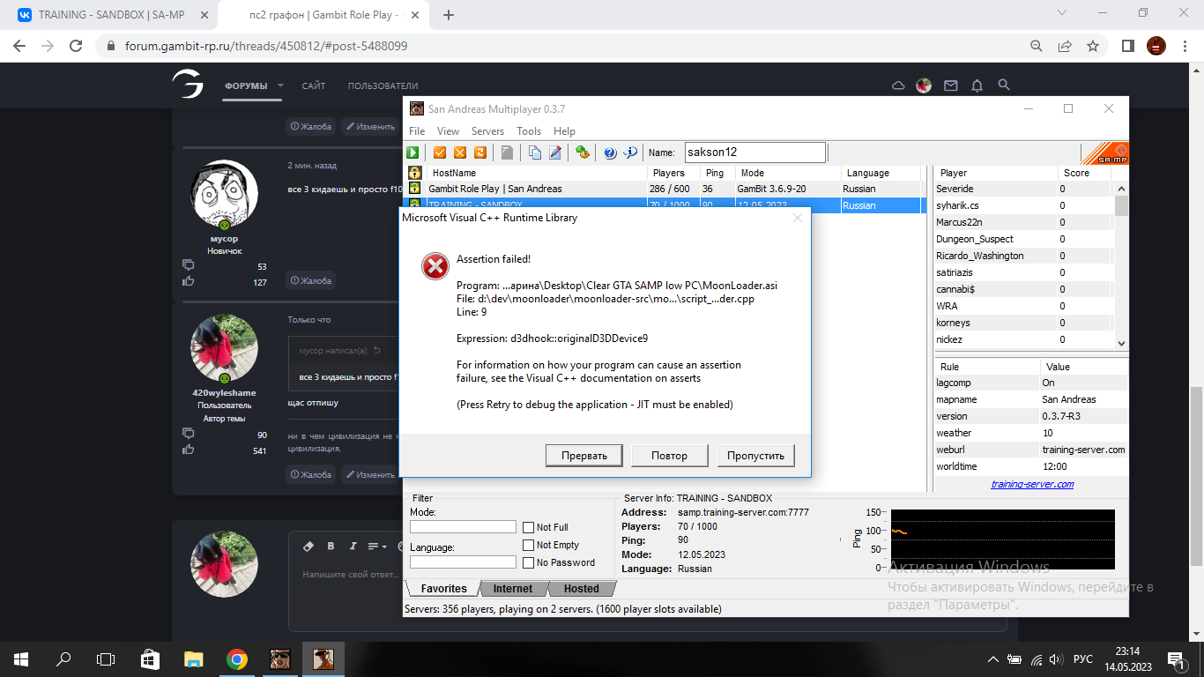The image size is (1204, 677).
Task: Open the Settings gear icon in SA-MP toolbar
Action: pos(582,153)
